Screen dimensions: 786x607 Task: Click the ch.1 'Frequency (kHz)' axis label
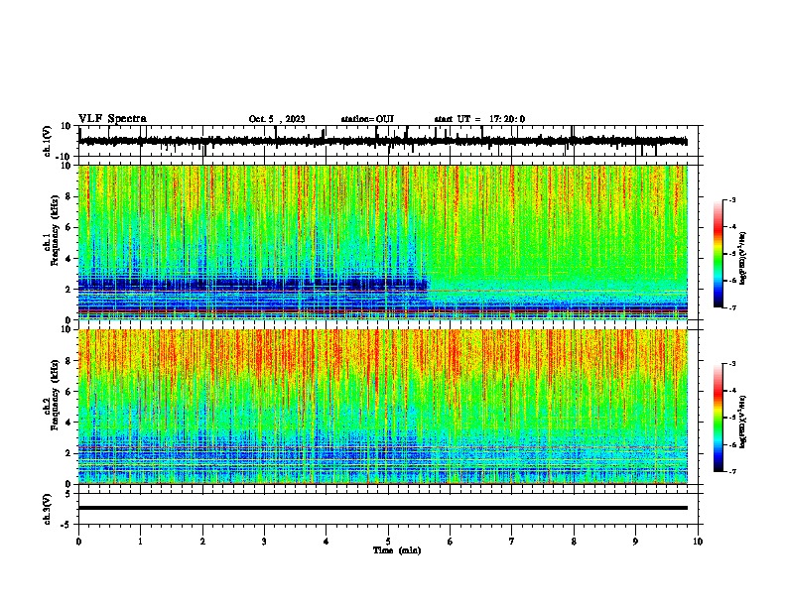click(x=55, y=231)
